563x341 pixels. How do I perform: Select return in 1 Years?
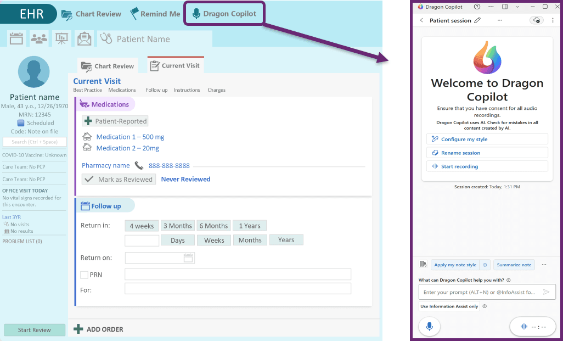click(250, 226)
